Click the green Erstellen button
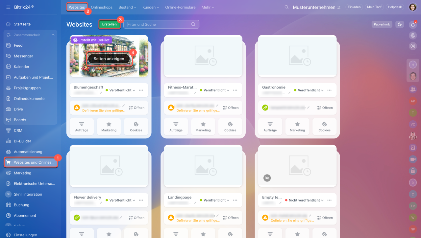421x238 pixels. [109, 24]
